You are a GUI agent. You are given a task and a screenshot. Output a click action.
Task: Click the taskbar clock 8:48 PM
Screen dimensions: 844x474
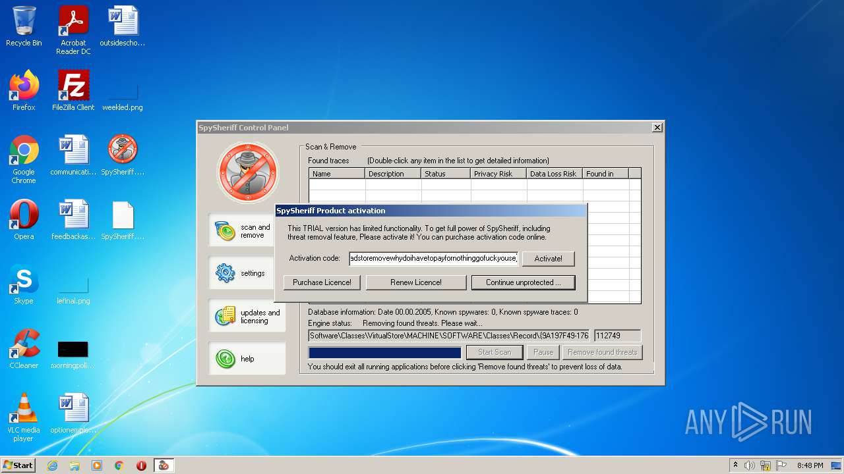(810, 465)
